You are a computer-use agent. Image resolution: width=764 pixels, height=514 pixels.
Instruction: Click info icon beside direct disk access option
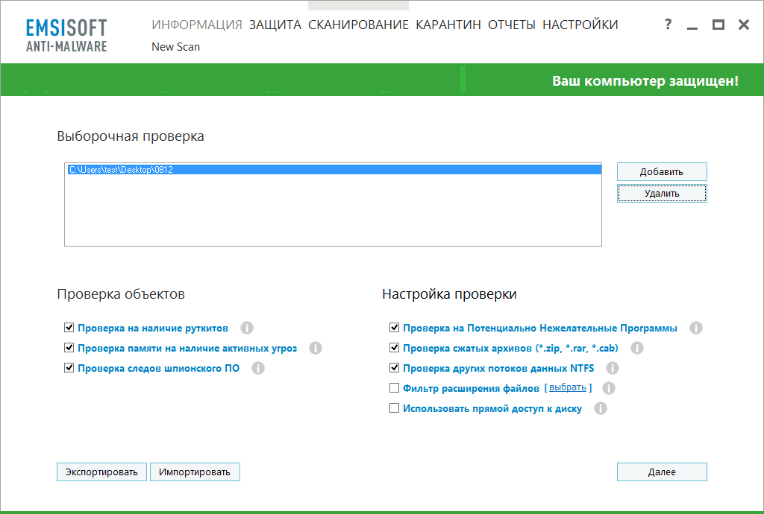pyautogui.click(x=601, y=408)
